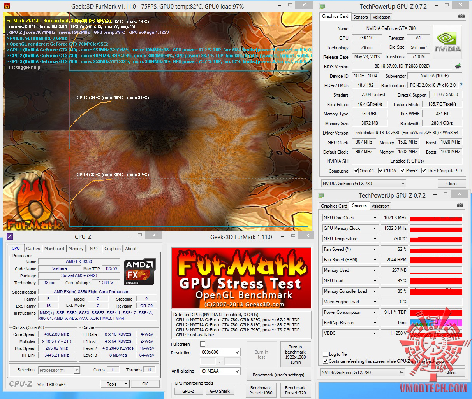Click the BIOS save chip icon in GPU-Z
Viewport: 472px width, 399px height.
[x=458, y=66]
